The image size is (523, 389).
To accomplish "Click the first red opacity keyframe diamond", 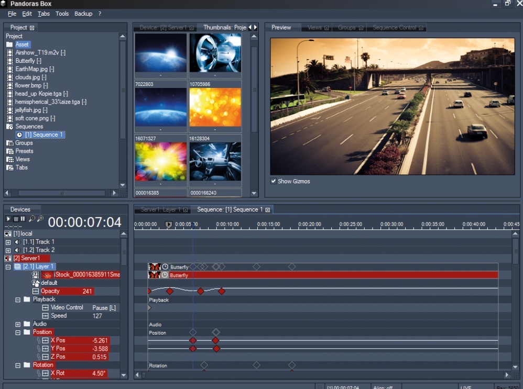I will (x=169, y=291).
